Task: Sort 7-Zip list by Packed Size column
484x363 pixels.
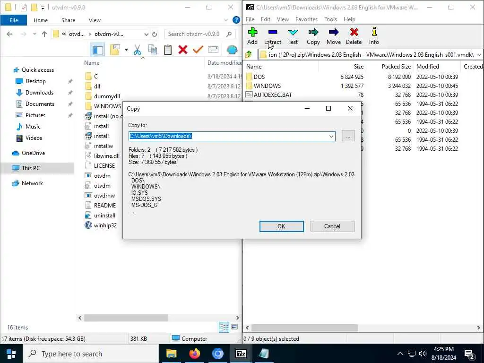Action: coord(396,66)
